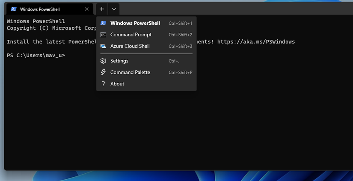353x181 pixels.
Task: Click the Azure Cloud Shell icon
Action: pos(103,46)
